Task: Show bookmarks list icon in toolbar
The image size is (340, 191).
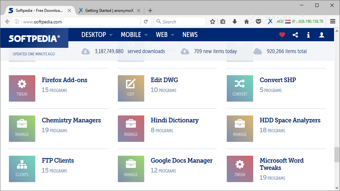Action: pyautogui.click(x=223, y=22)
